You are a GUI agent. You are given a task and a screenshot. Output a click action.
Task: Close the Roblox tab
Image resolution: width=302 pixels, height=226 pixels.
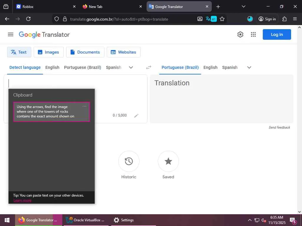click(x=74, y=6)
